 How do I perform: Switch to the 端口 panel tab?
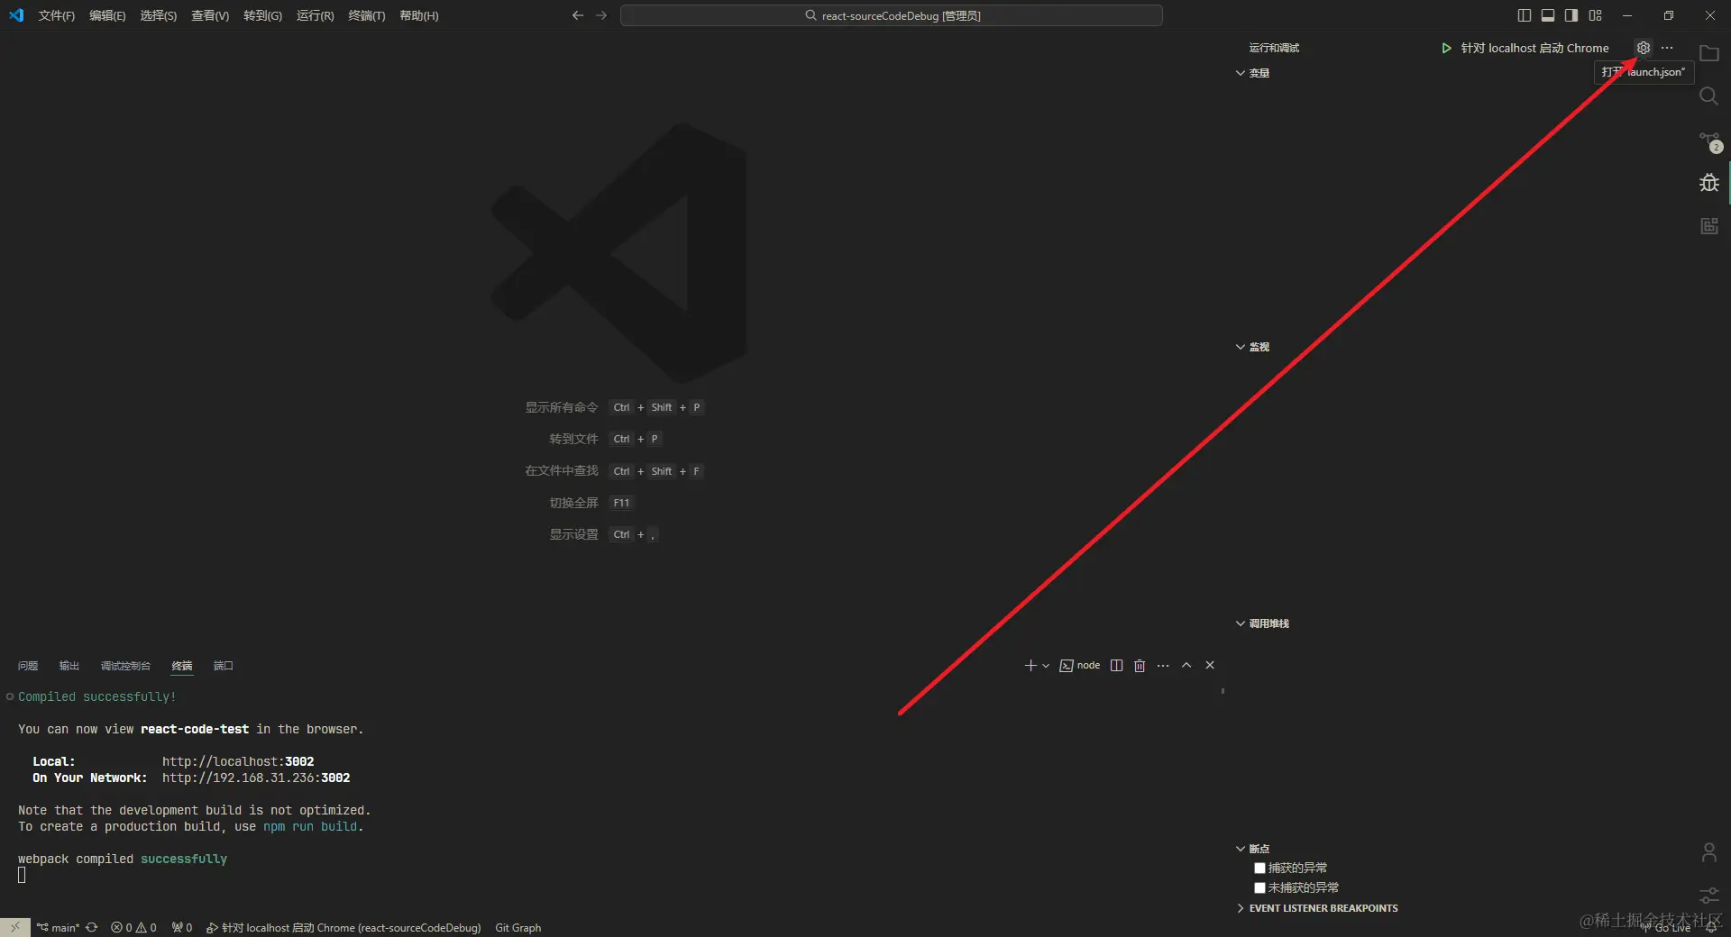coord(224,666)
